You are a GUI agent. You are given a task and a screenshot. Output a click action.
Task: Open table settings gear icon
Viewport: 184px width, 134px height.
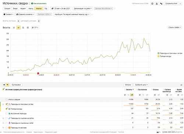(181, 85)
